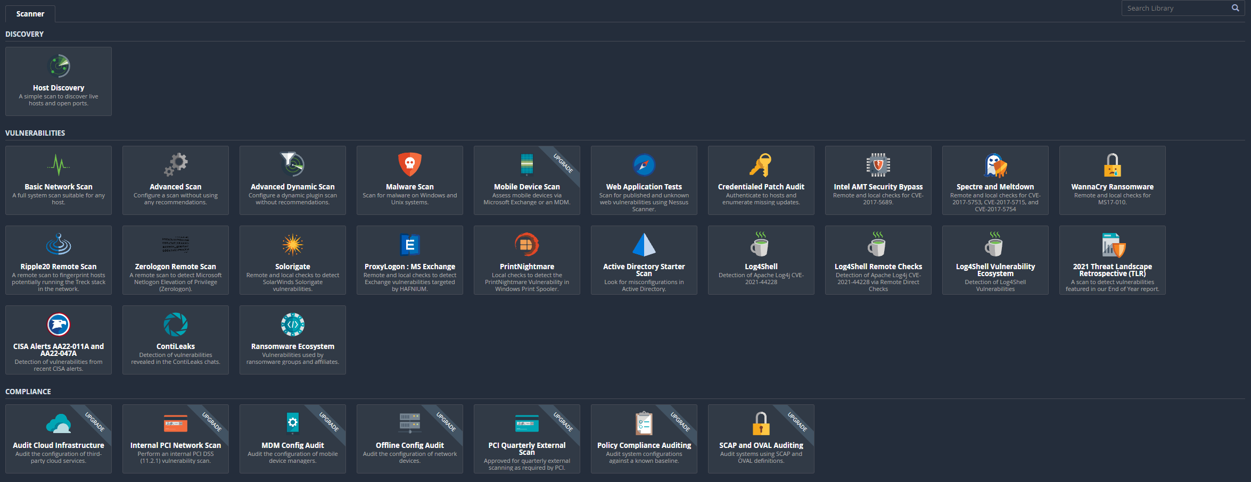Select the Solorigate sunburst icon
The width and height of the screenshot is (1251, 482).
tap(293, 245)
